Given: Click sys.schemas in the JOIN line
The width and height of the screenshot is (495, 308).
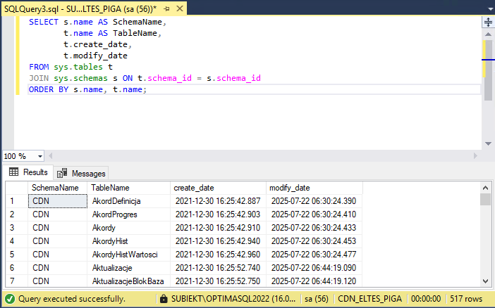Looking at the screenshot, I should pyautogui.click(x=80, y=79).
